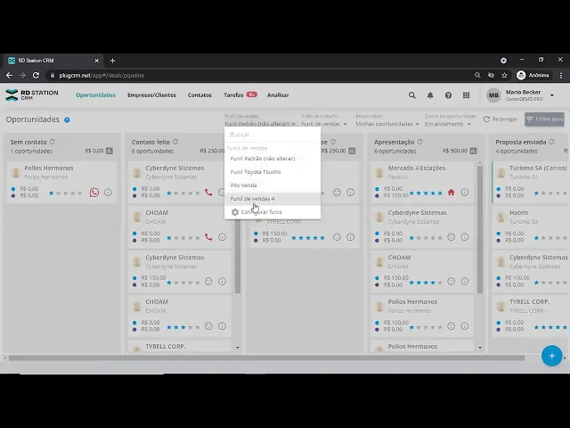Viewport: 570px width, 428px height.
Task: Open the help question mark icon
Action: coord(448,95)
